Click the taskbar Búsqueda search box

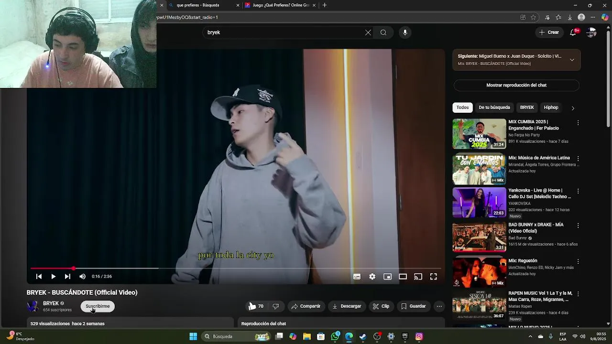(237, 336)
